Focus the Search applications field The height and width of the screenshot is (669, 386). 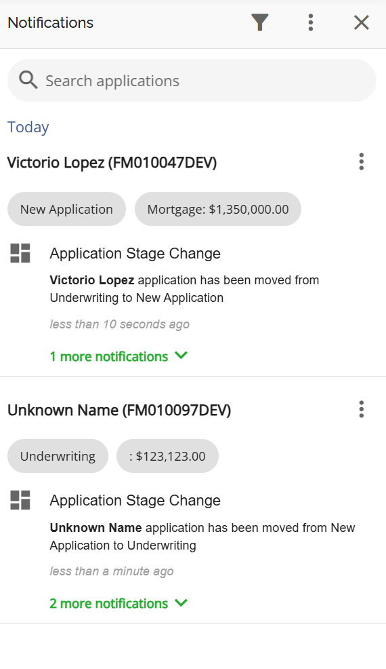coord(192,81)
